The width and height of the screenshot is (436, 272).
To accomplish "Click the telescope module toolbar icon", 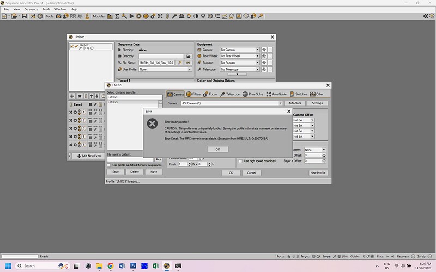I will [174, 16].
